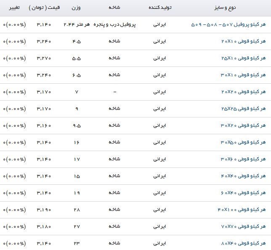The image size is (271, 250).
Task: Open link هر کیلو قوطی ۳۰x۲۰
Action: [243, 126]
